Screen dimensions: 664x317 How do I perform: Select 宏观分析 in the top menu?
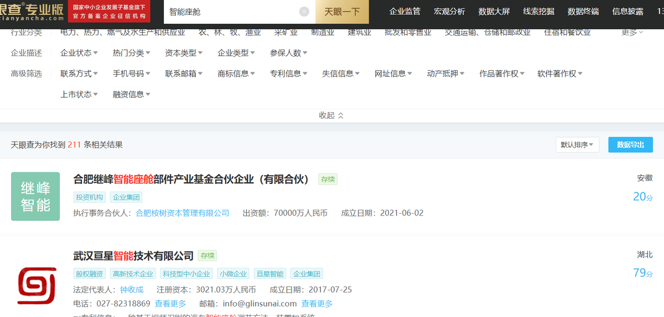(x=449, y=12)
